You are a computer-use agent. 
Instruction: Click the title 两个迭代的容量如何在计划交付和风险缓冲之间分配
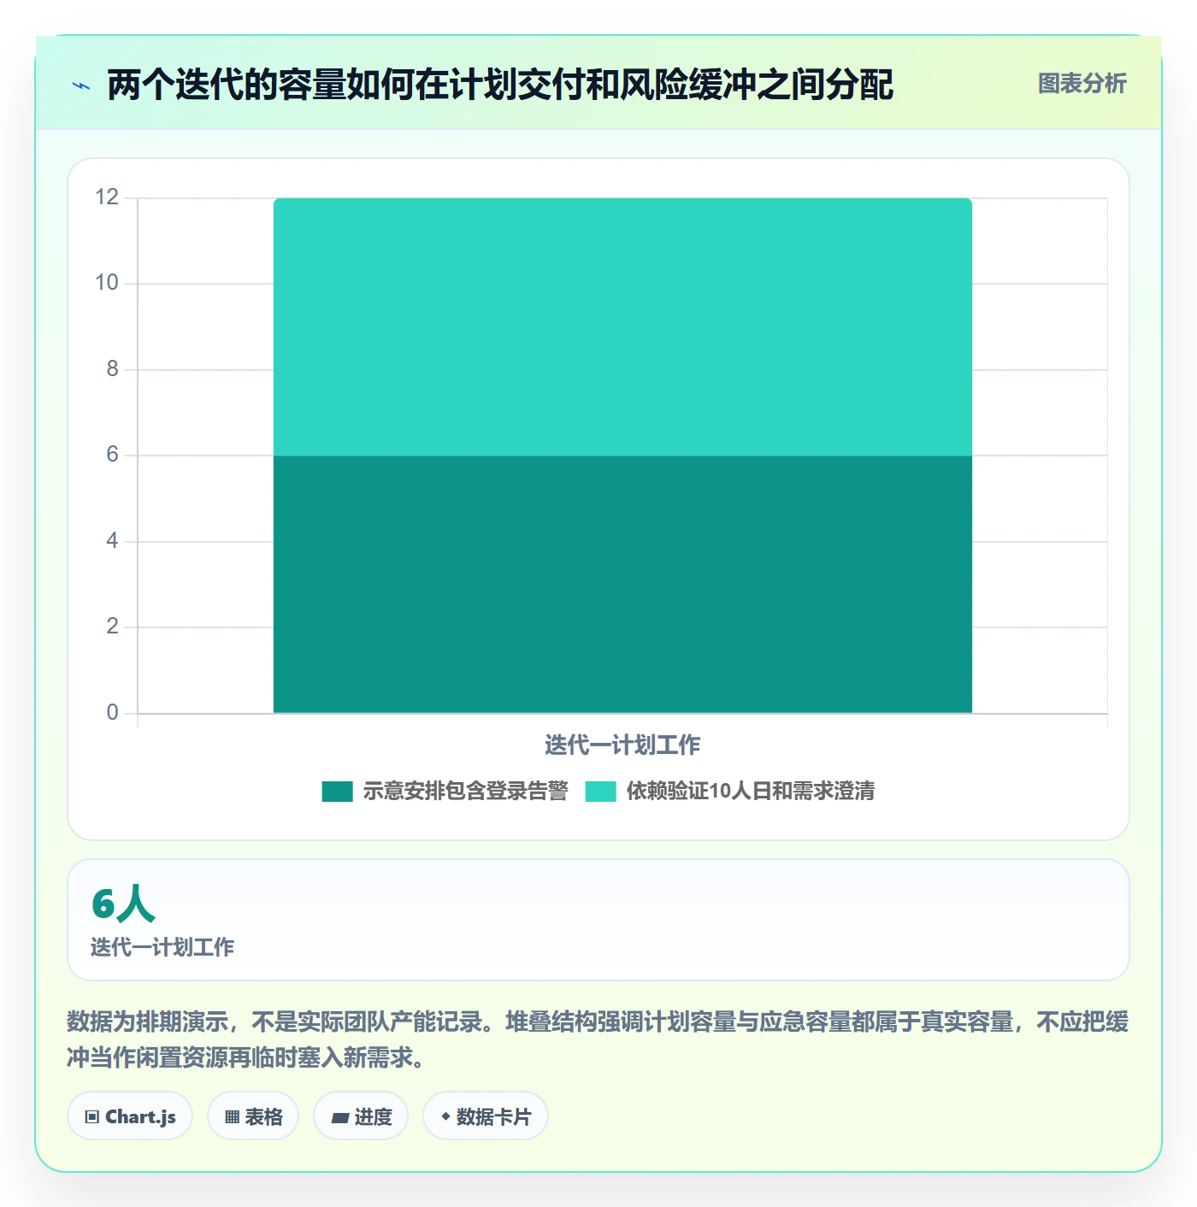point(500,85)
